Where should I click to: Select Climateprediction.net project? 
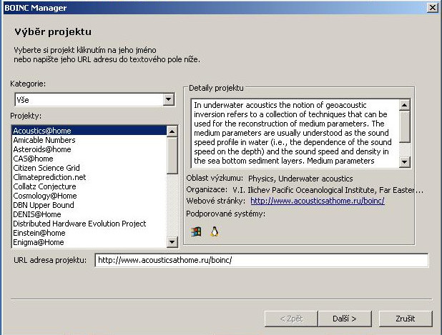pos(89,177)
